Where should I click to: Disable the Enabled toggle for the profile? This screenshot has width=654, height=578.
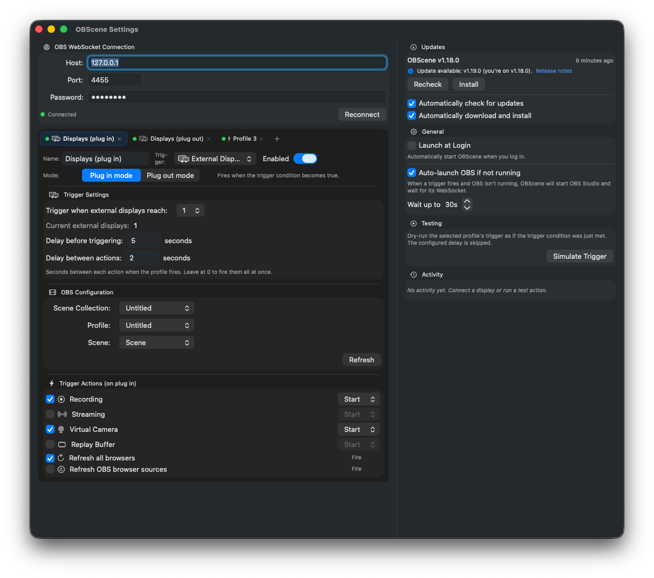click(305, 159)
